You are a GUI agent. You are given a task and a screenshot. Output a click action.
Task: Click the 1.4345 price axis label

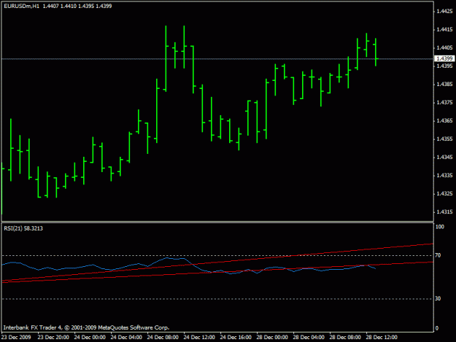[444, 158]
